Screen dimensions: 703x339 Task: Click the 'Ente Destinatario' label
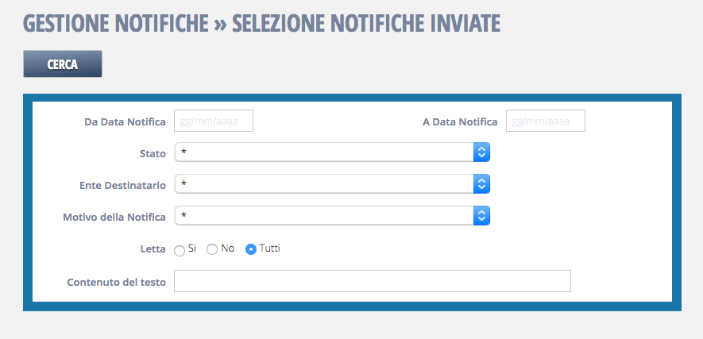(122, 185)
